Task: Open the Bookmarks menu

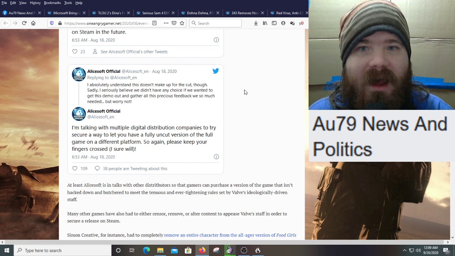Action: (x=52, y=3)
